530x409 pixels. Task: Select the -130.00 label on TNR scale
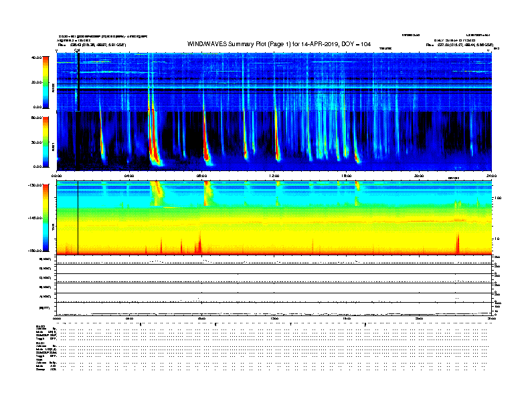tap(35, 185)
